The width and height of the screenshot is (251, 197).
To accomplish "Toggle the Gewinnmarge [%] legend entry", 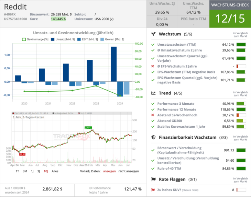I will pos(35,39).
